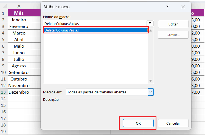
Task: Select the Janeiro cell
Action: click(x=19, y=20)
